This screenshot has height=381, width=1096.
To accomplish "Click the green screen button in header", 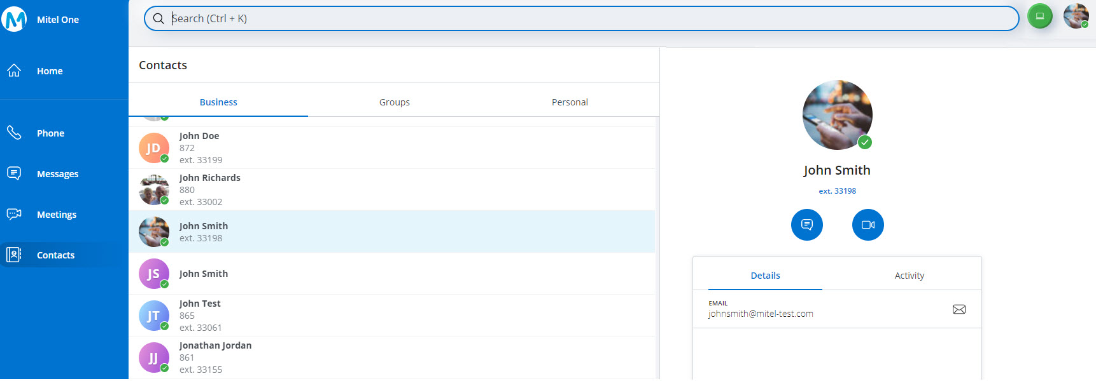I will tap(1039, 16).
